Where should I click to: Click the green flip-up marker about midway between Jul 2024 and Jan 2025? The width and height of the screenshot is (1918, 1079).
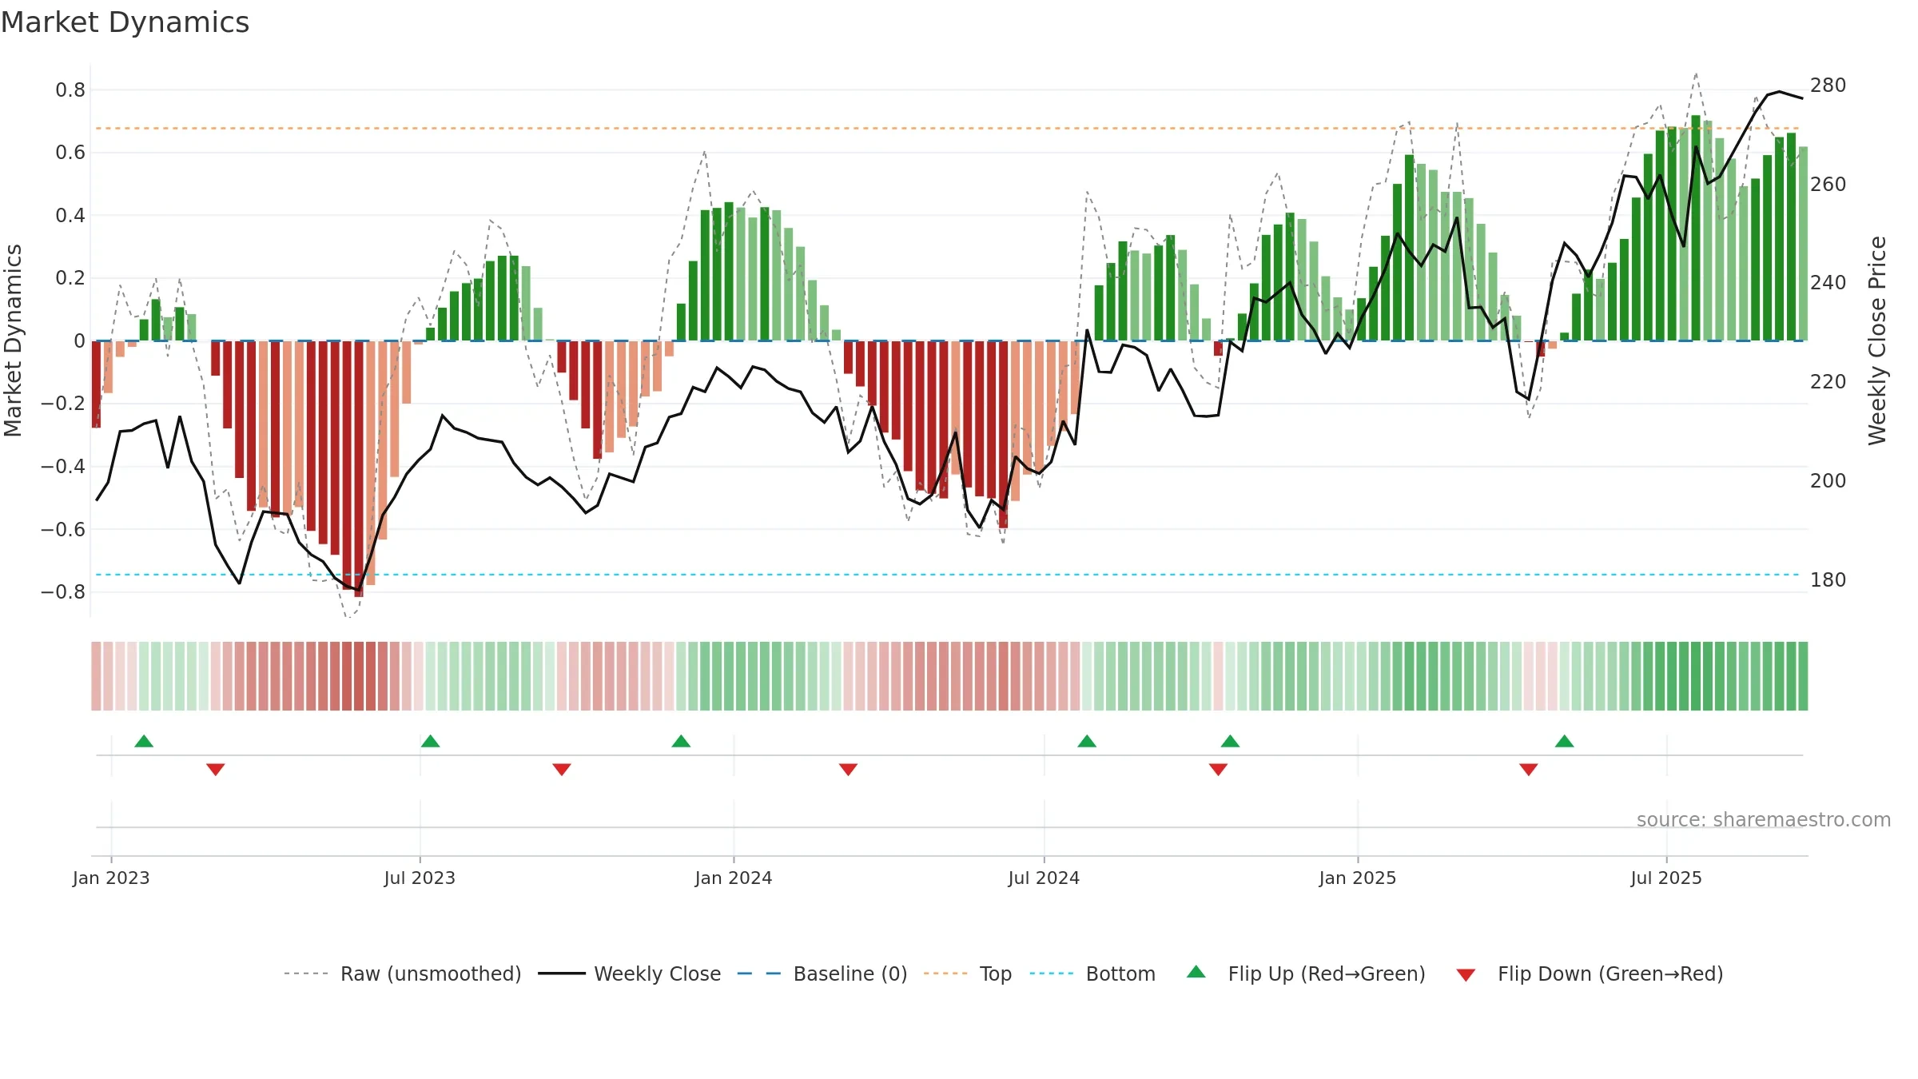[1230, 741]
